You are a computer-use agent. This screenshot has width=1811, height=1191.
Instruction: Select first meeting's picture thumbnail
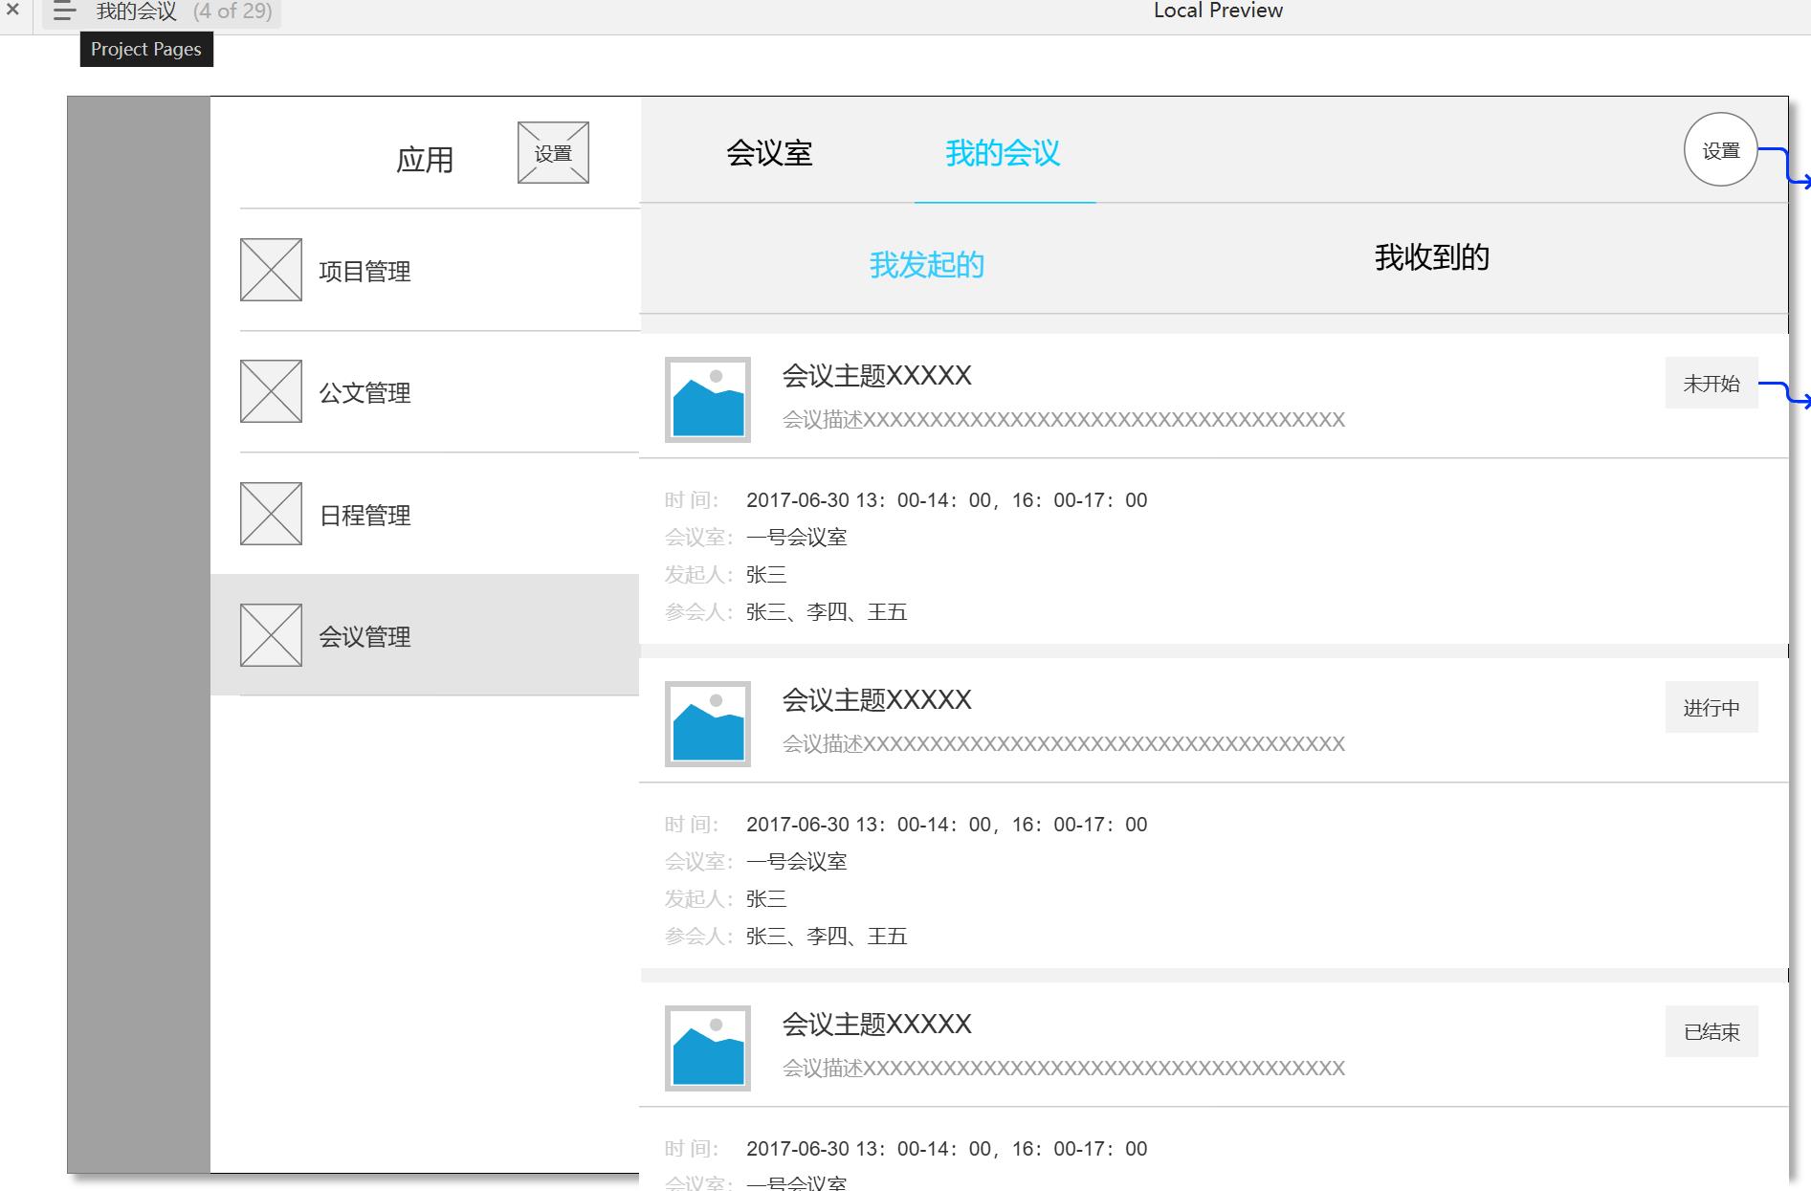708,400
